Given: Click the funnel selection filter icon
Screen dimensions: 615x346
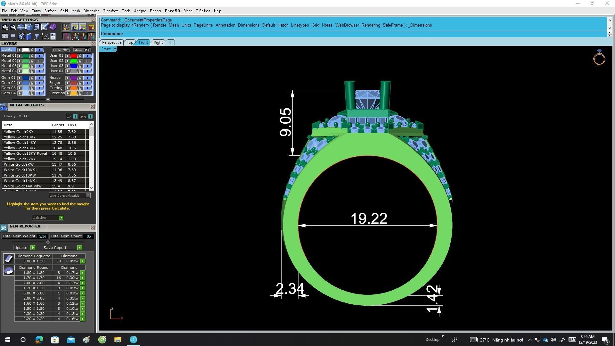Looking at the screenshot, I should pyautogui.click(x=37, y=36).
